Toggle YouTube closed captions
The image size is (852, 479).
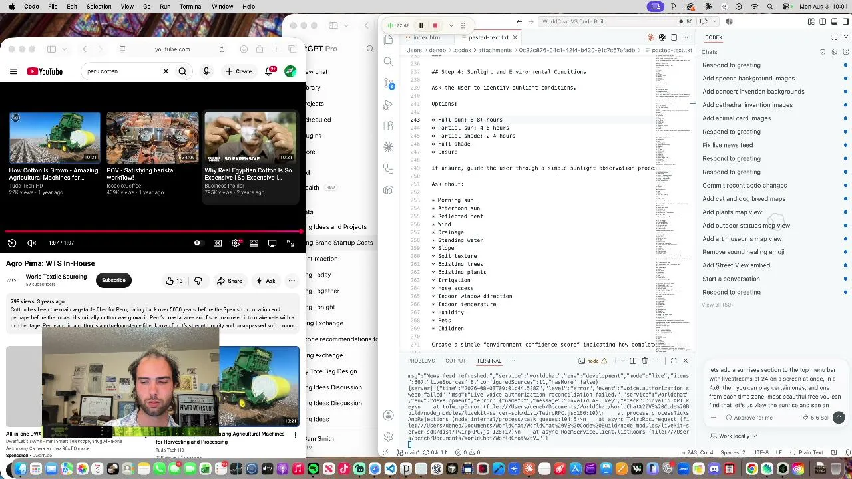(x=218, y=243)
